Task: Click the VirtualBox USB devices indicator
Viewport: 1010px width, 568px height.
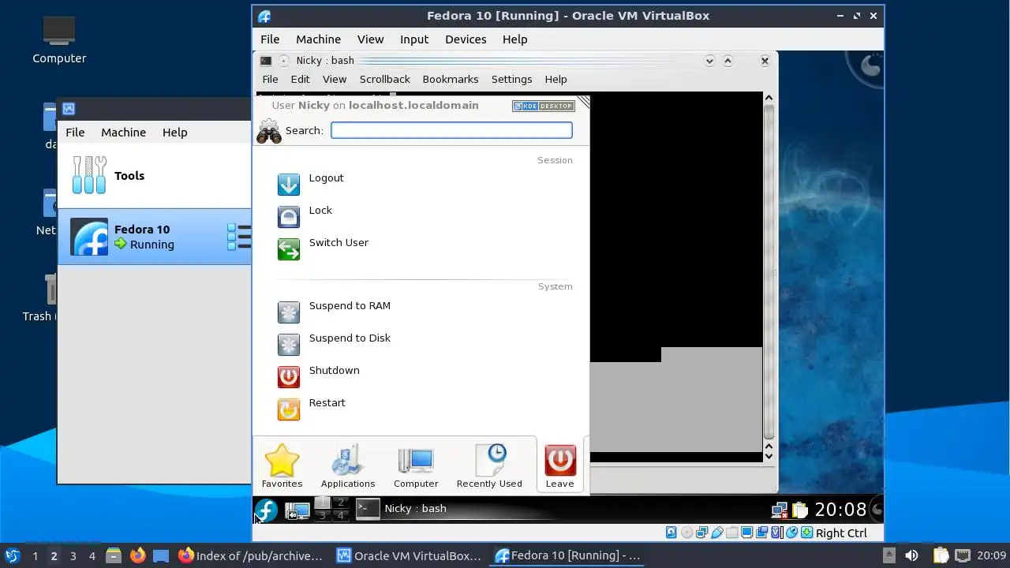Action: (x=716, y=532)
